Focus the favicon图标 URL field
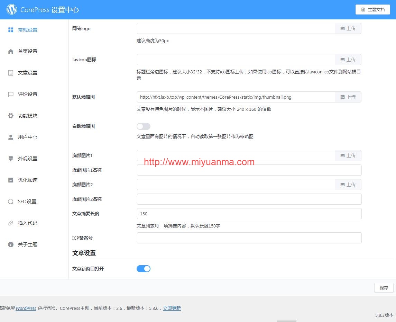The width and height of the screenshot is (396, 322). (x=236, y=60)
